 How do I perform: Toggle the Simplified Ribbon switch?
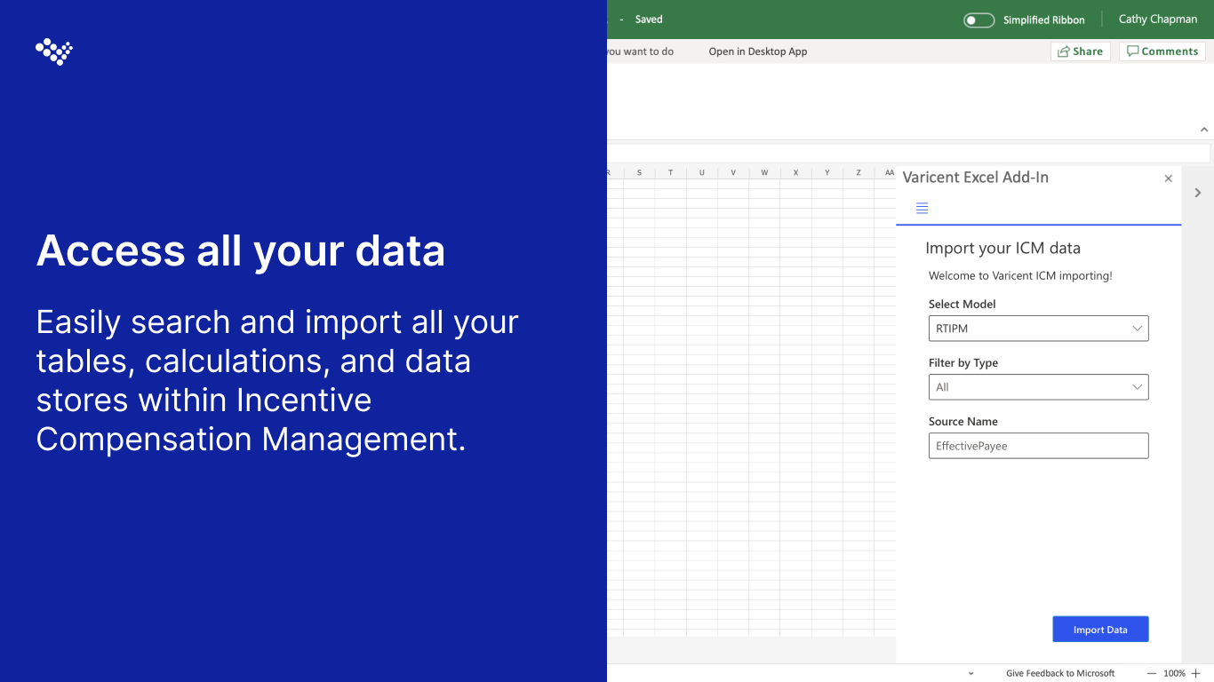point(978,20)
